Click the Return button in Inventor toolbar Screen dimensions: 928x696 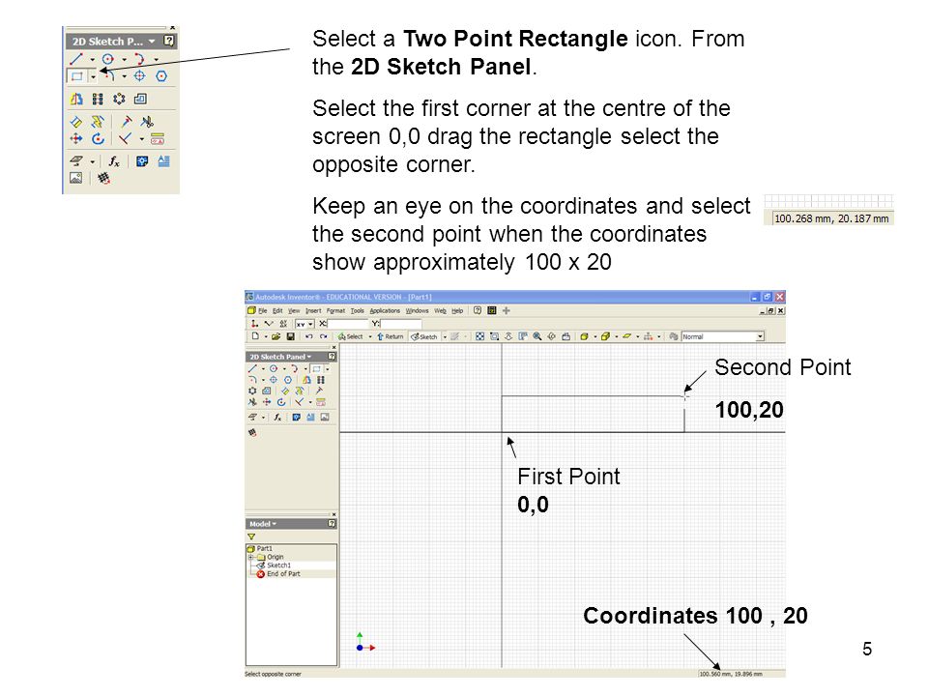(x=390, y=336)
